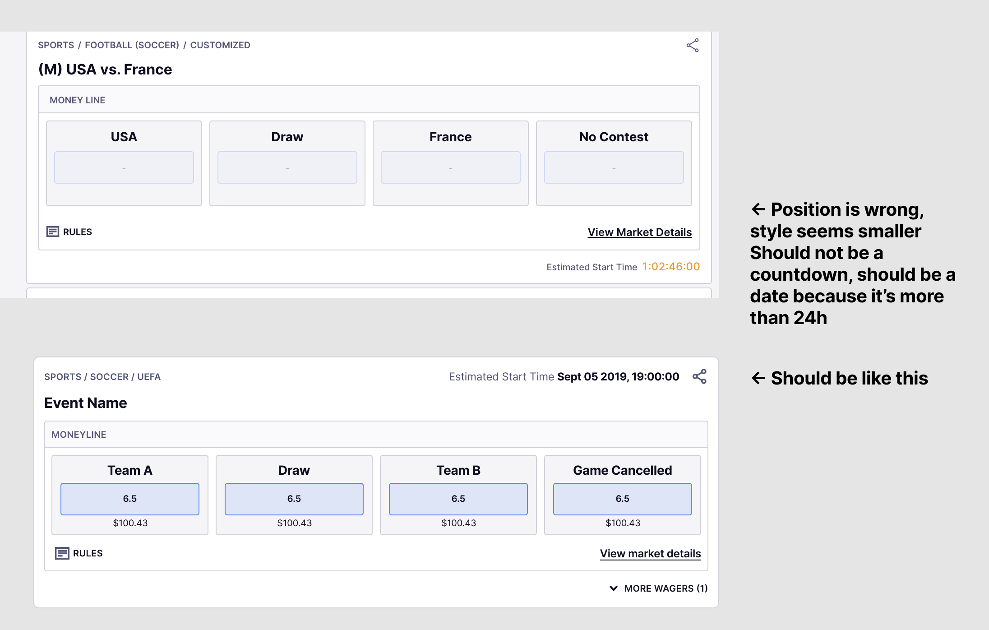989x630 pixels.
Task: Open View Market Details link
Action: (639, 232)
